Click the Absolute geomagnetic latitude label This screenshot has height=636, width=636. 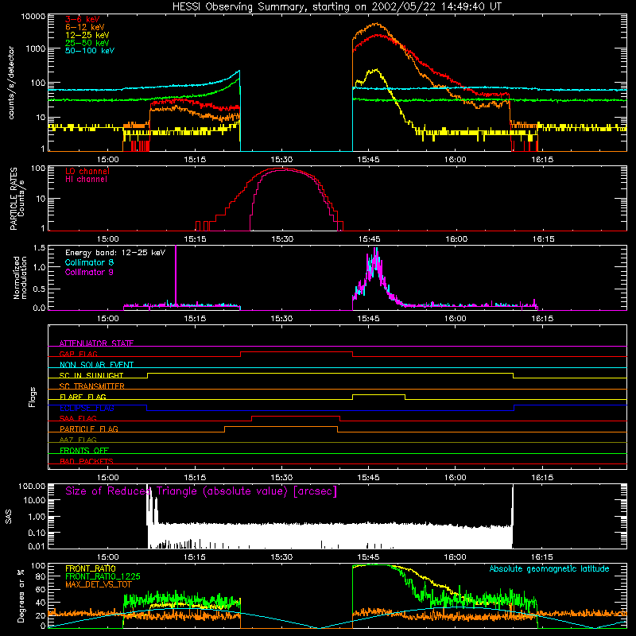(549, 569)
